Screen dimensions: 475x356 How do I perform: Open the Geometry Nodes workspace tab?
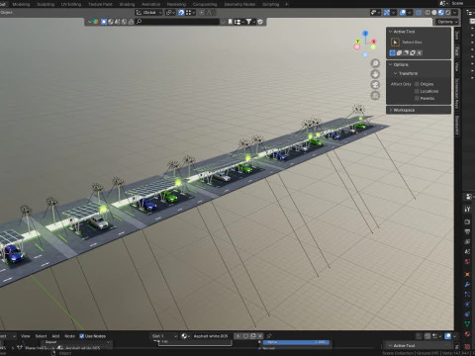tap(239, 4)
